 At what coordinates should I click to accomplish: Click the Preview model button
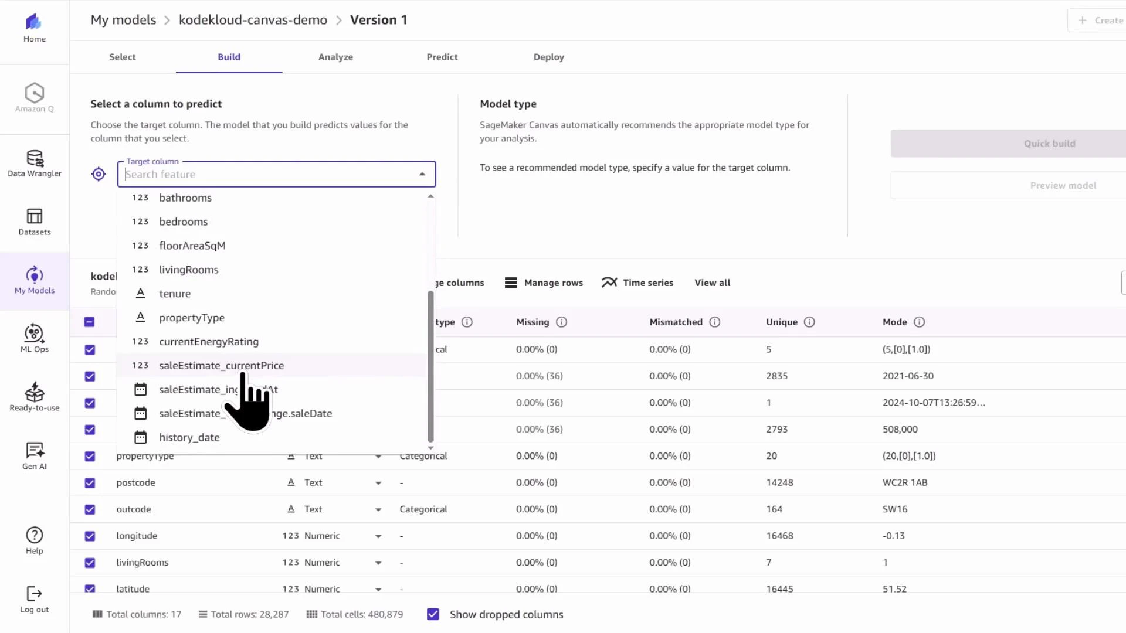(x=1063, y=185)
